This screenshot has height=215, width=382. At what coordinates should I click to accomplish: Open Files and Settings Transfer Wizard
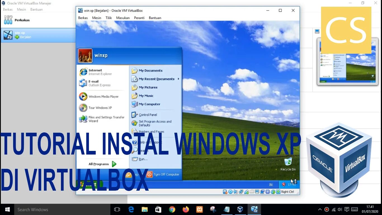[102, 119]
